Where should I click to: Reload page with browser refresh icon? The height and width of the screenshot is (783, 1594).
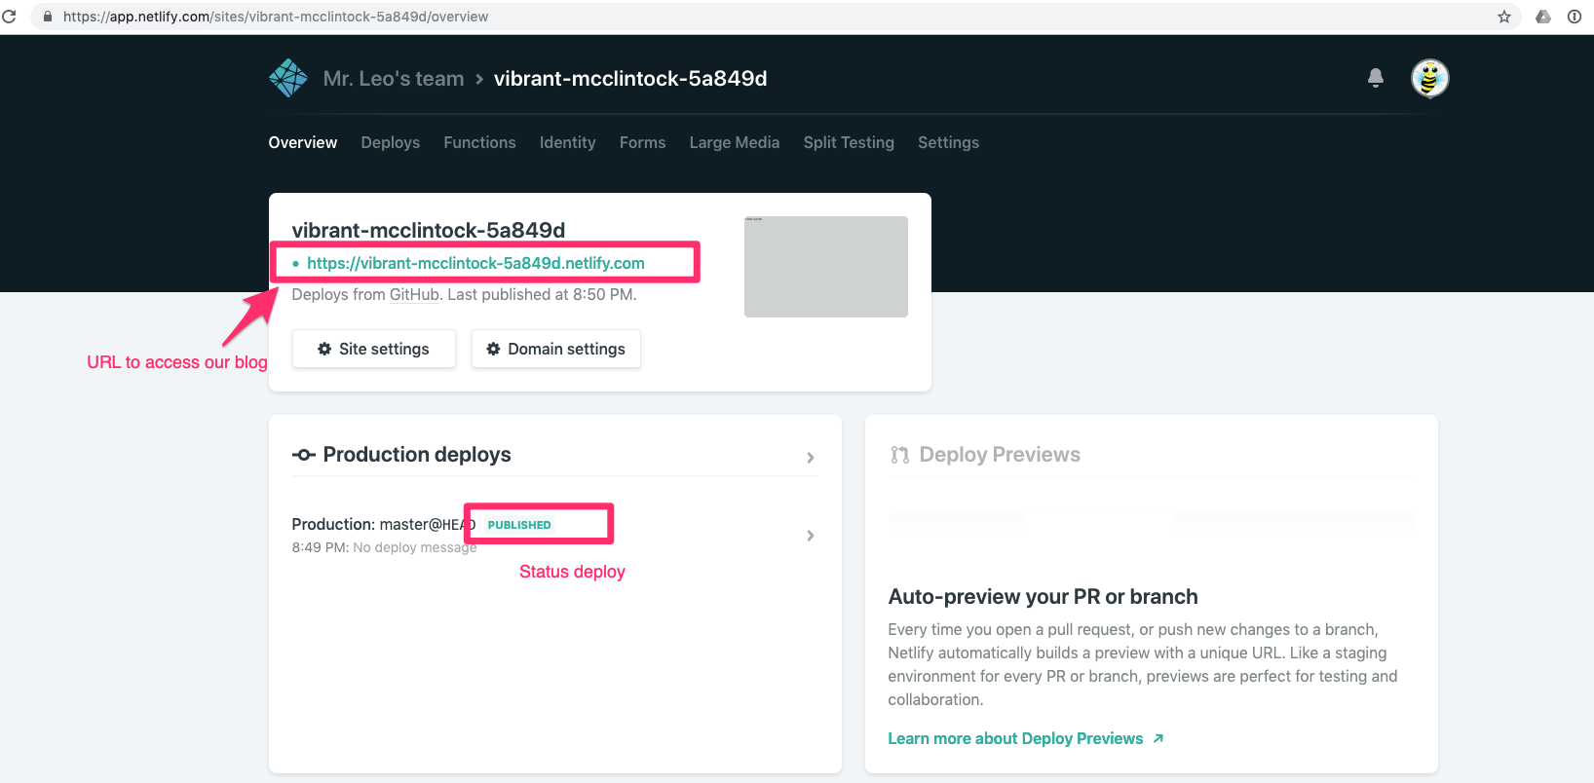[10, 17]
